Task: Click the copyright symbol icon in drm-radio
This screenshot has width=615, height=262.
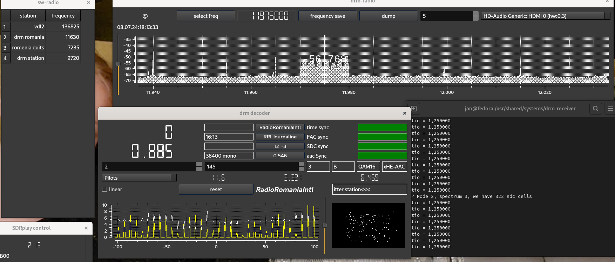Action: (145, 16)
